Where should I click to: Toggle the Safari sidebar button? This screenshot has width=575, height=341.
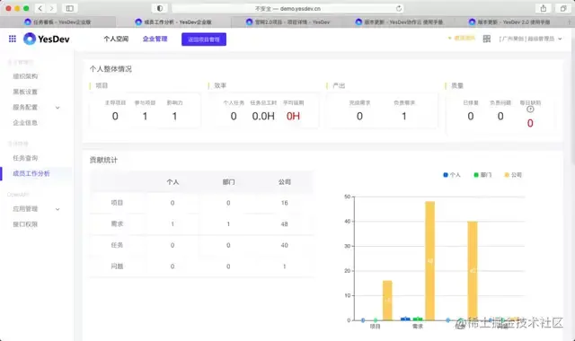click(69, 8)
